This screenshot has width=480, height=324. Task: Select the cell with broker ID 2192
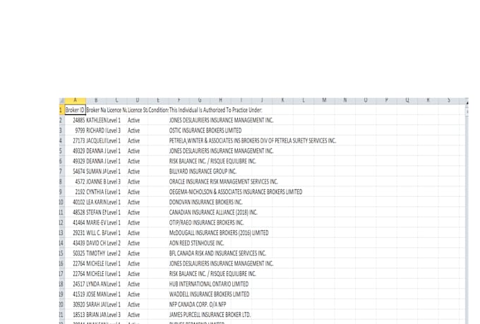click(76, 192)
